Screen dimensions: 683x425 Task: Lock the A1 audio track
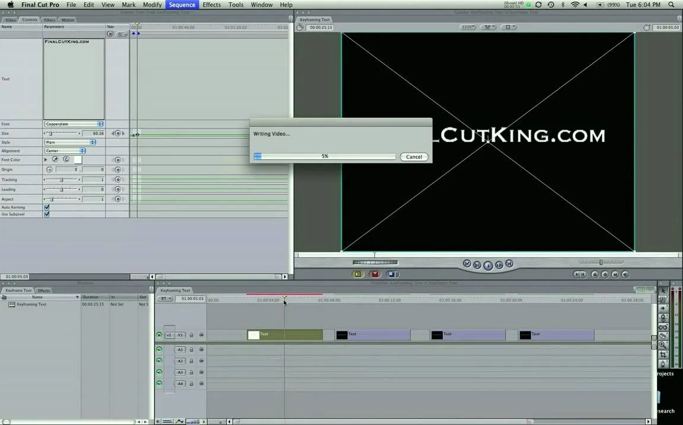pyautogui.click(x=192, y=350)
